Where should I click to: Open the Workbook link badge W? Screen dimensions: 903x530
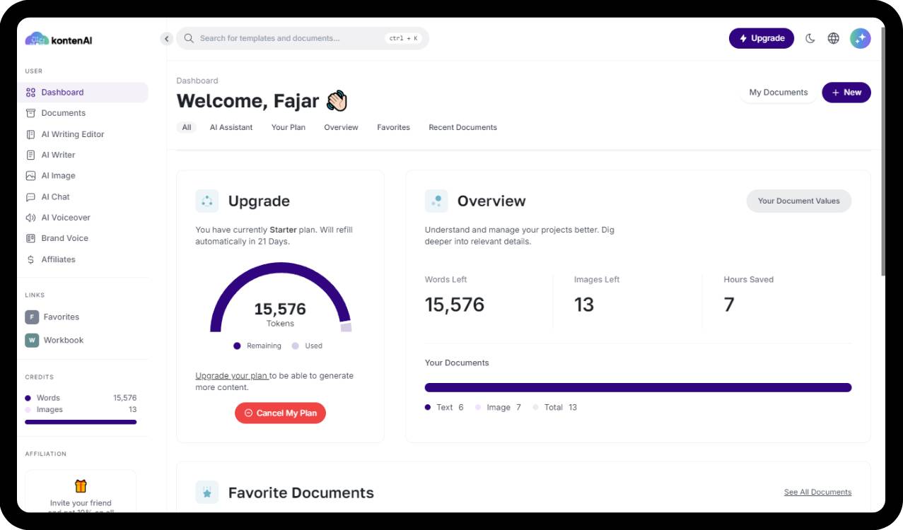[32, 340]
